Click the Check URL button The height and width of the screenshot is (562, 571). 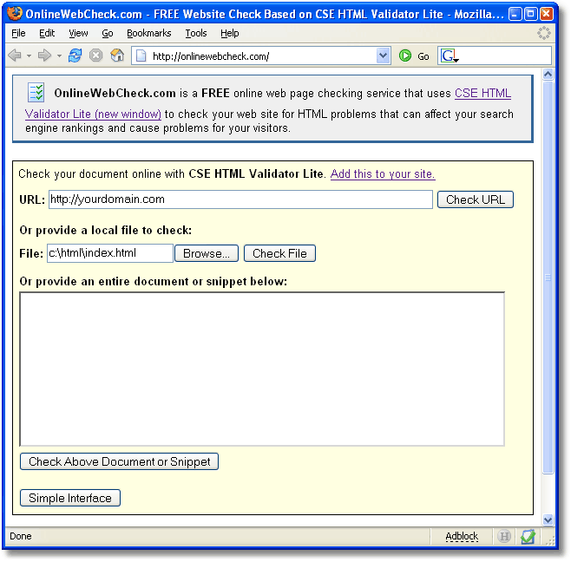476,199
